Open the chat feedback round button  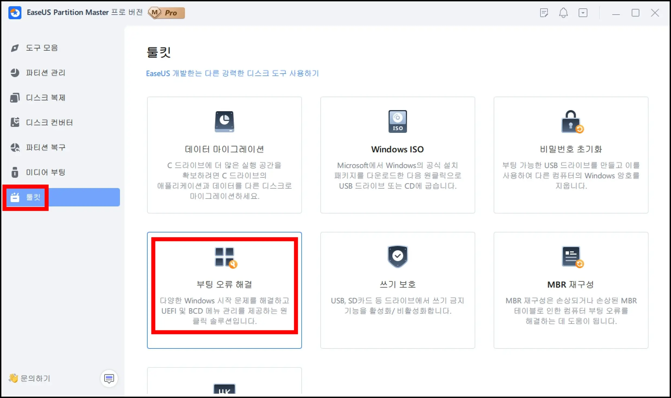coord(109,379)
